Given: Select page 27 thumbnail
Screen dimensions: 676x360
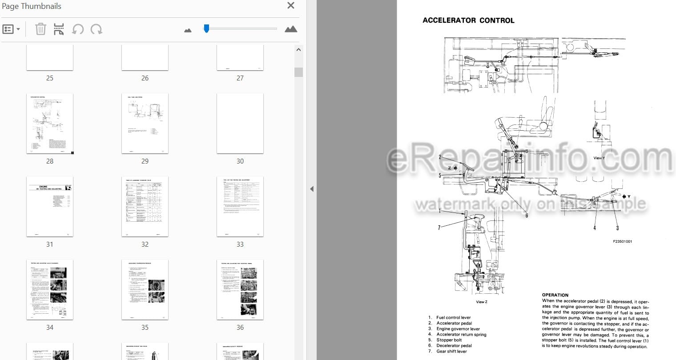Looking at the screenshot, I should (x=240, y=57).
